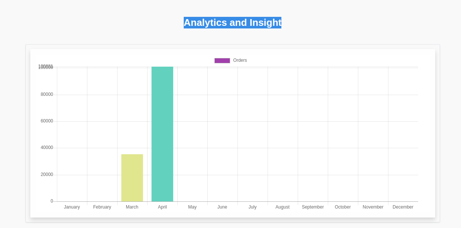Select the teal April bar
Image resolution: width=461 pixels, height=228 pixels.
pyautogui.click(x=162, y=134)
